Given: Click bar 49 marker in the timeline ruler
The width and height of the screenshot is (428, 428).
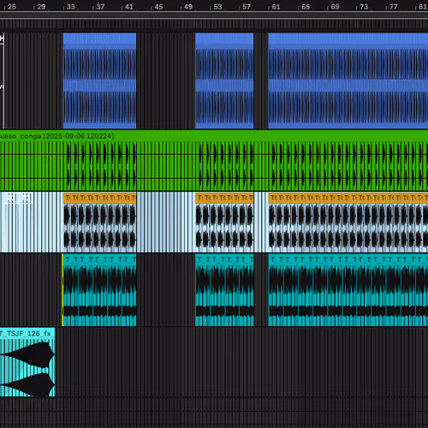Looking at the screenshot, I should (x=187, y=7).
